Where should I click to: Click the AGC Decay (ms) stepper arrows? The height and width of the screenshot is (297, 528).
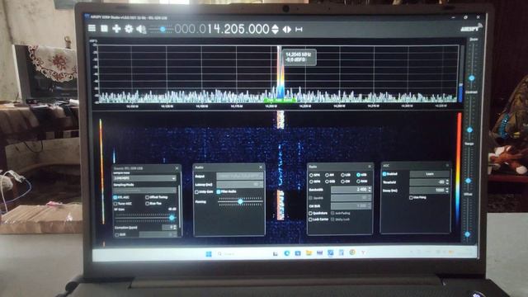(x=447, y=191)
